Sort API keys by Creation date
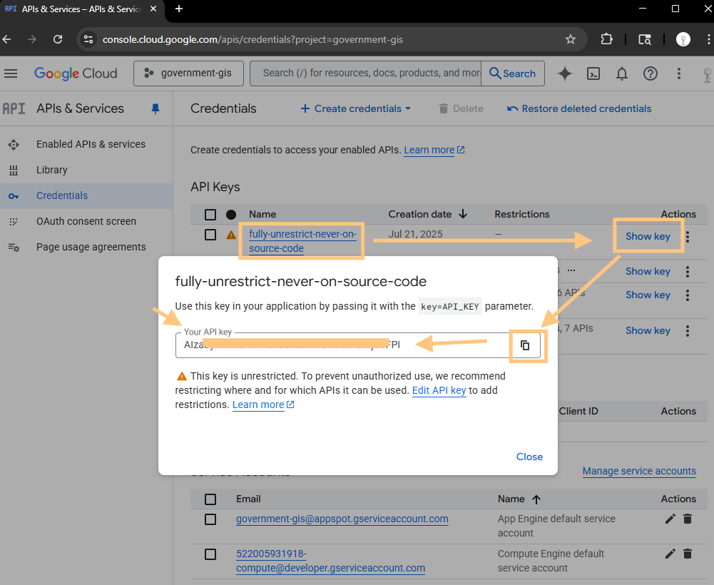The width and height of the screenshot is (714, 585). (427, 214)
